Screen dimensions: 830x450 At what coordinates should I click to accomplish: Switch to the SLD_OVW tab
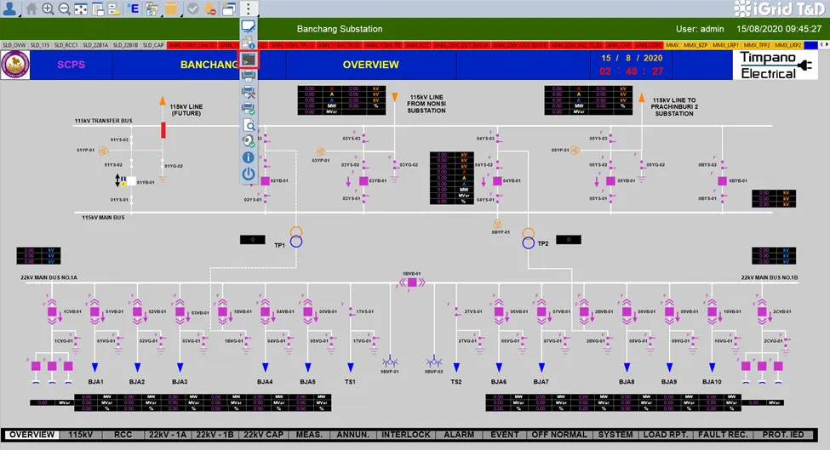tap(14, 45)
